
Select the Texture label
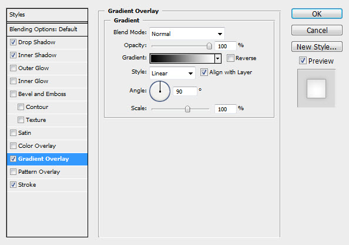coord(36,120)
